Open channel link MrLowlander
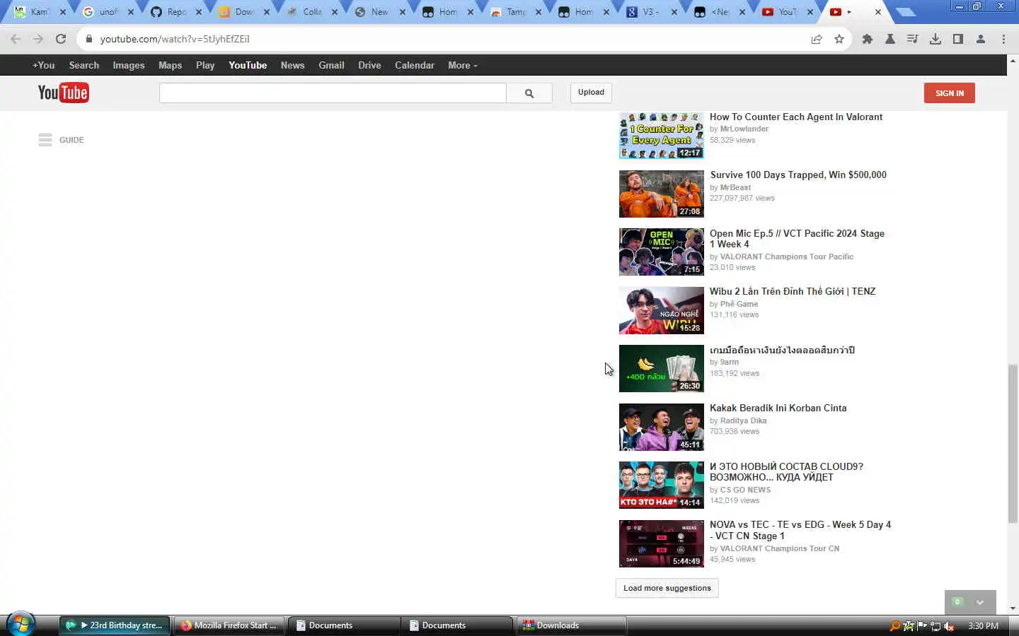 coord(744,129)
